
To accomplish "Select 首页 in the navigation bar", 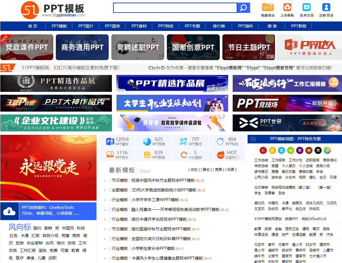I will (x=33, y=26).
